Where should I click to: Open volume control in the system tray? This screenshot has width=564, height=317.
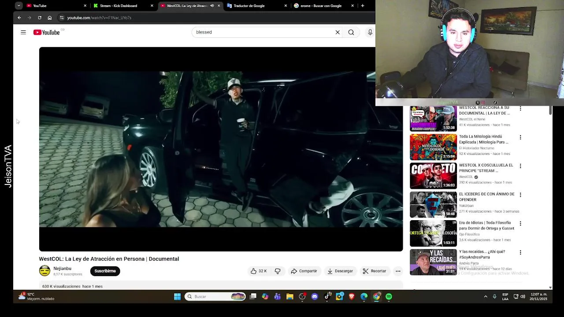point(523,297)
